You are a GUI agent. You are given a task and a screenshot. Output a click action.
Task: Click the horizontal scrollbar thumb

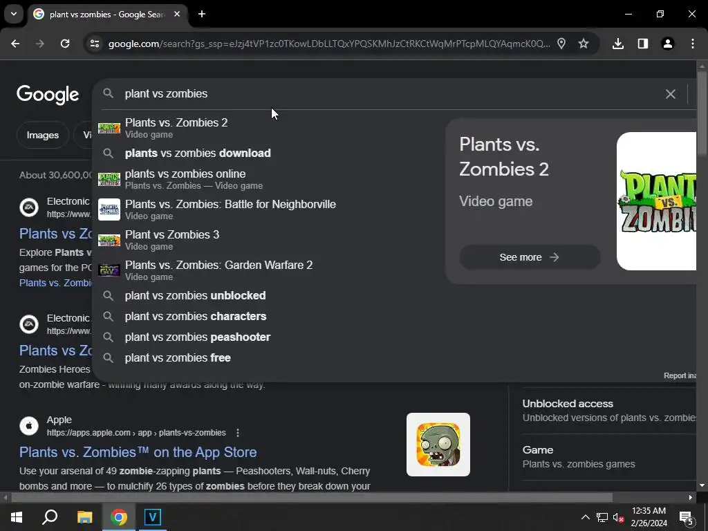312,498
